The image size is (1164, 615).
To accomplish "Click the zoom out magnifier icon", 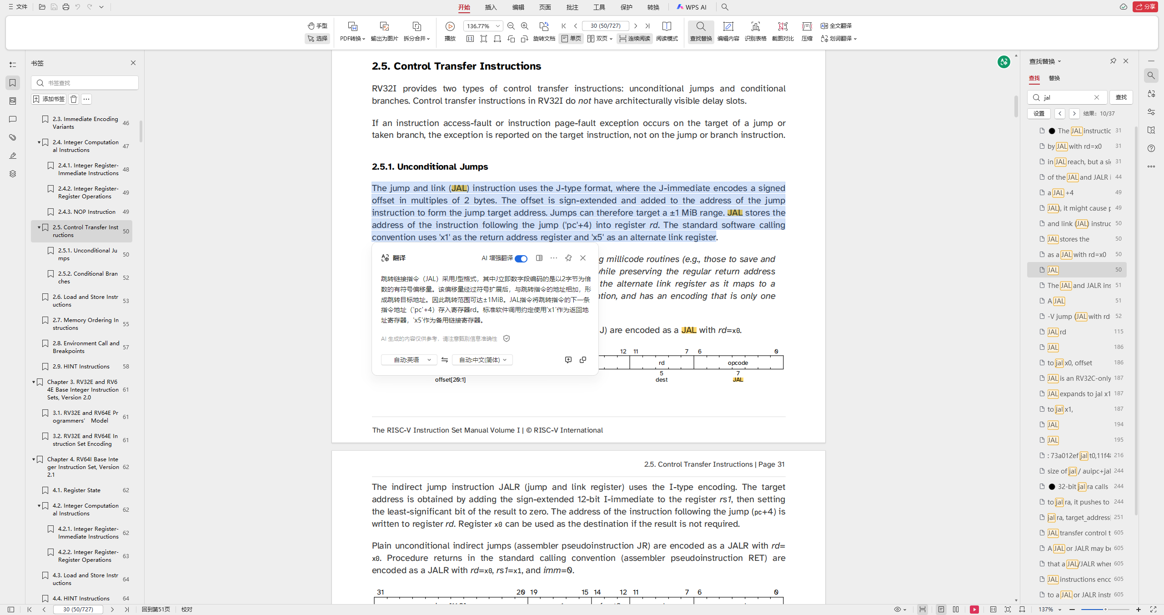I will point(511,26).
